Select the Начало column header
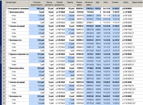The image size is (143, 105). (106, 4)
